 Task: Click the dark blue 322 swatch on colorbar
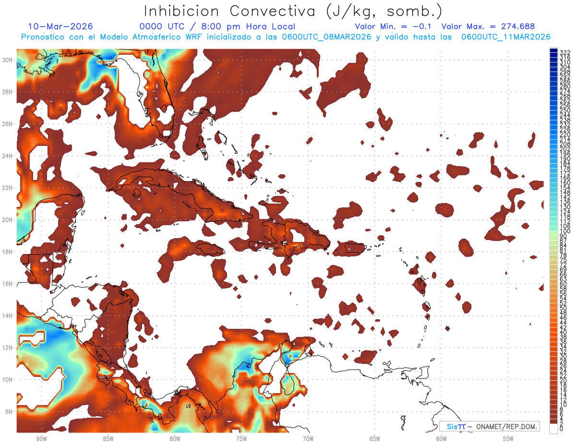pos(553,51)
